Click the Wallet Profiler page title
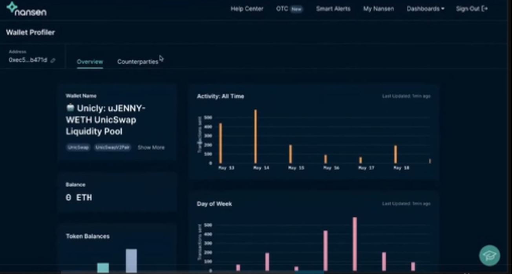The image size is (512, 274). (31, 33)
